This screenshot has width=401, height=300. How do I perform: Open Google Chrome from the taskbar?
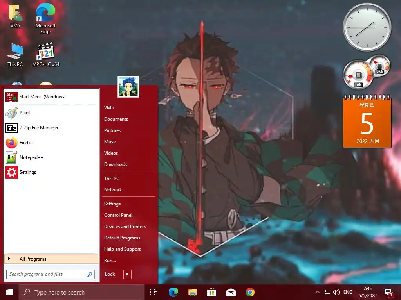(250, 292)
